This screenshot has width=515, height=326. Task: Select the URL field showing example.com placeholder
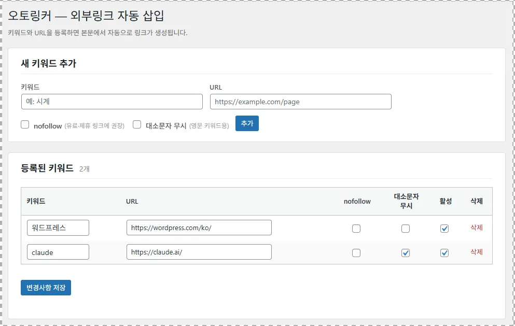coord(300,102)
